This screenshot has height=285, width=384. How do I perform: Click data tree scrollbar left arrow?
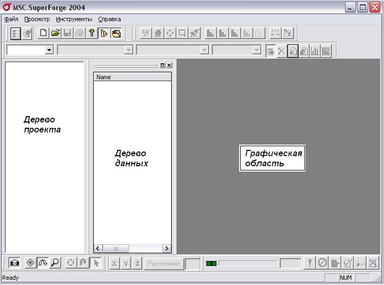(x=98, y=249)
